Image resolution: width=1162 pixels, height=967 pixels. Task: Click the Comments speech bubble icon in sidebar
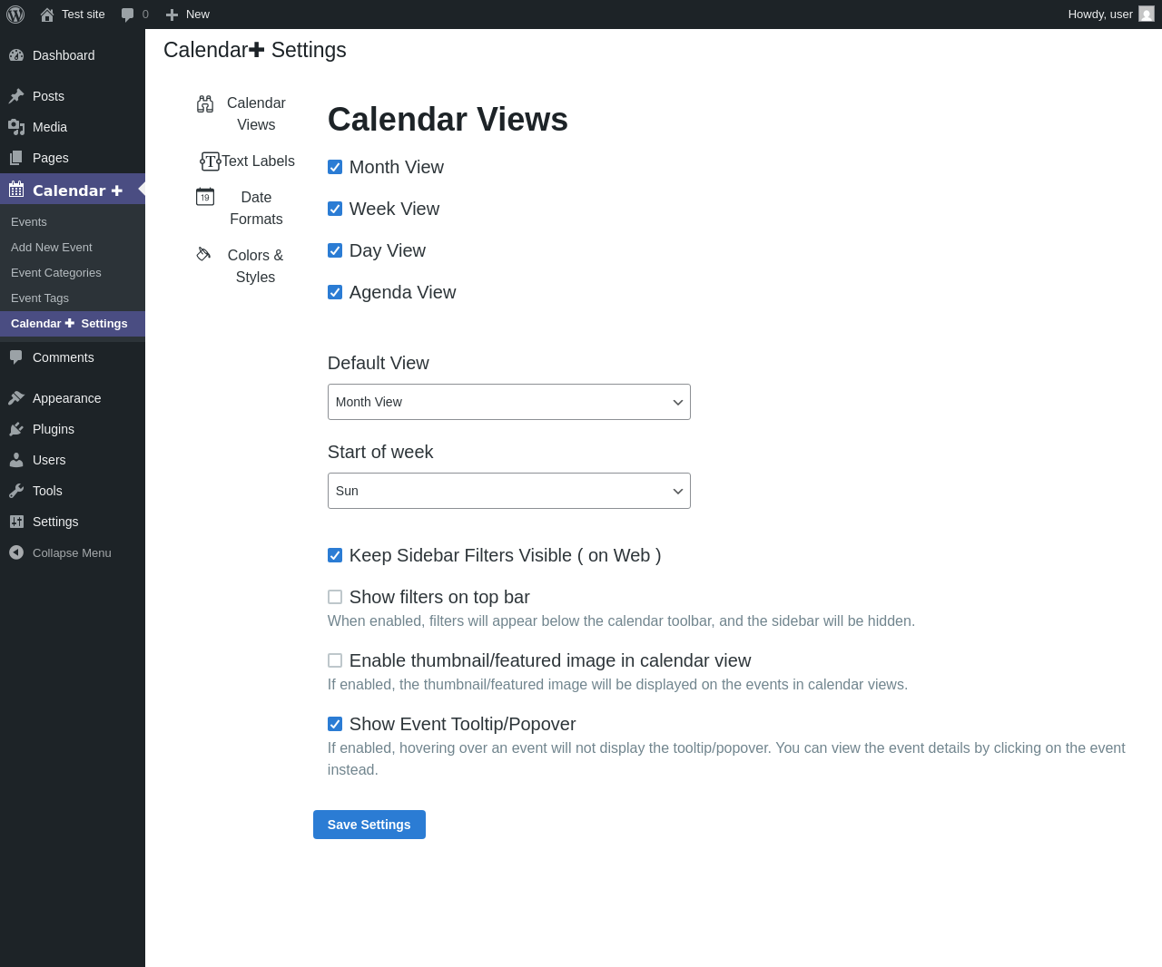click(x=16, y=357)
